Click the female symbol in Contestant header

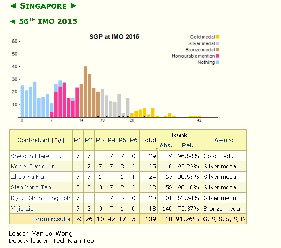56,140
